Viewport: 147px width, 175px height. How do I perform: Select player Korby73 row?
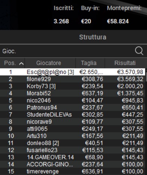click(x=72, y=86)
